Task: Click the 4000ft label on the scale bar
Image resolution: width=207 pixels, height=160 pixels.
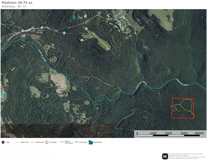Action: pyautogui.click(x=199, y=133)
